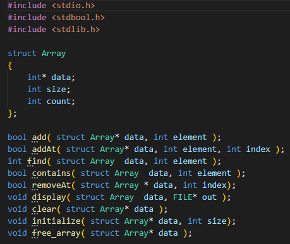Click the contains function name
The height and width of the screenshot is (244, 290).
coord(51,173)
